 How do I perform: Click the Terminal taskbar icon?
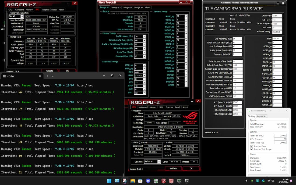(187, 181)
